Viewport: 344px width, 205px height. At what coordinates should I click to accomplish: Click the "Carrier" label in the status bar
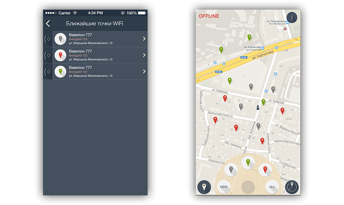[x=64, y=13]
